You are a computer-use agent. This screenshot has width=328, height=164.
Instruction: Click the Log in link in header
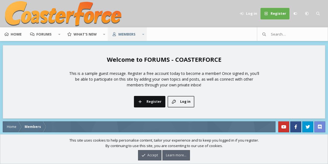248,14
